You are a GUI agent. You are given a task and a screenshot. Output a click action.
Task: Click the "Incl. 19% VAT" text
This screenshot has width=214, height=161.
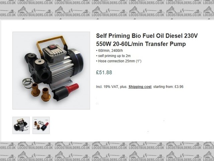(x=107, y=87)
